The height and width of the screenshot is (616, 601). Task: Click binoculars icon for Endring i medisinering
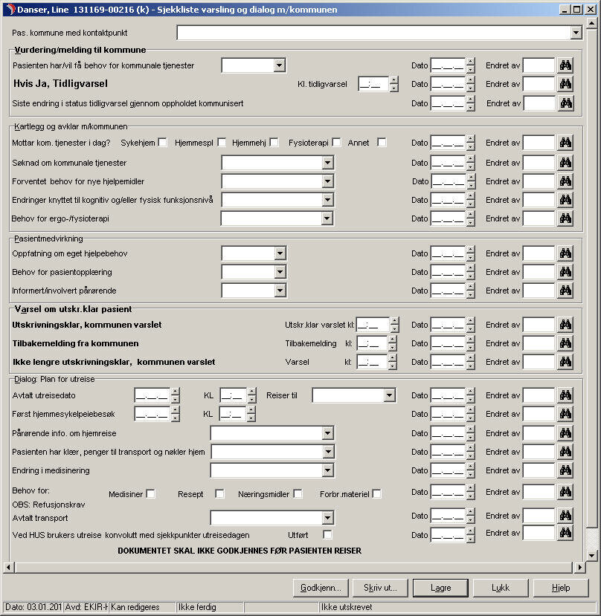pyautogui.click(x=565, y=470)
